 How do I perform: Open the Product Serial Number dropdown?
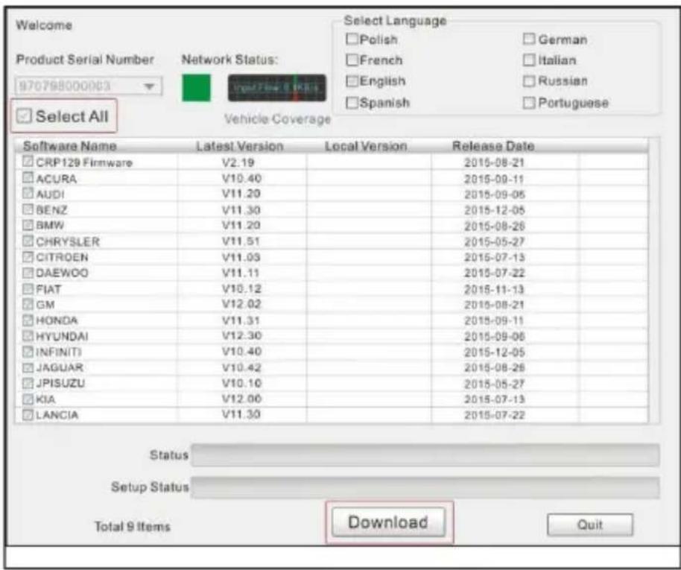89,86
